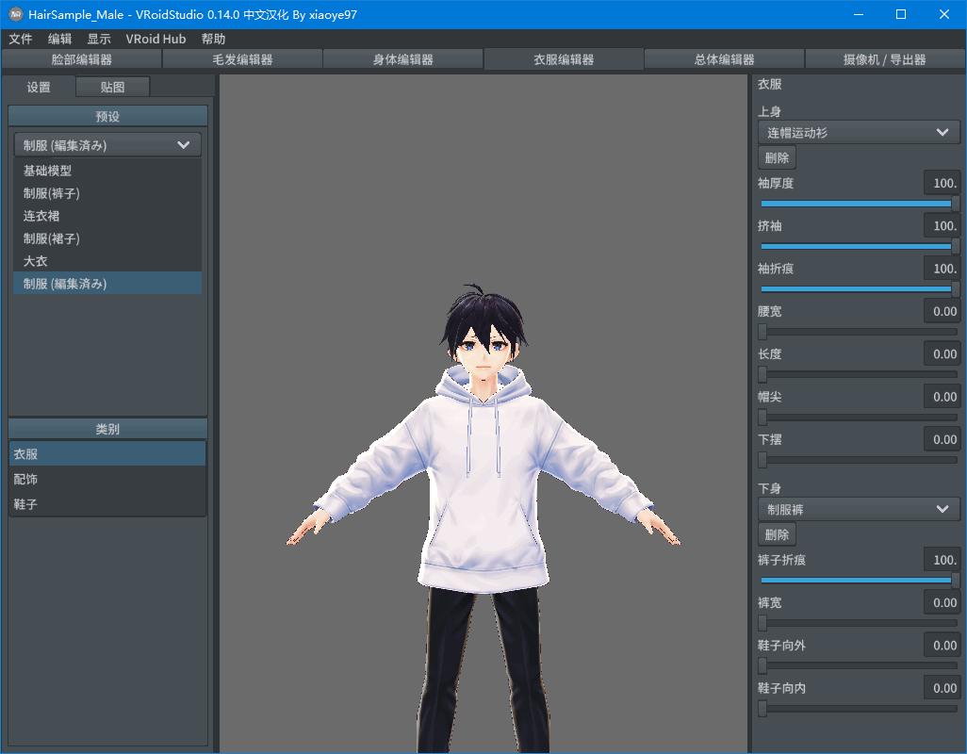Open the VRoid Hub menu
The width and height of the screenshot is (967, 754).
(x=156, y=39)
